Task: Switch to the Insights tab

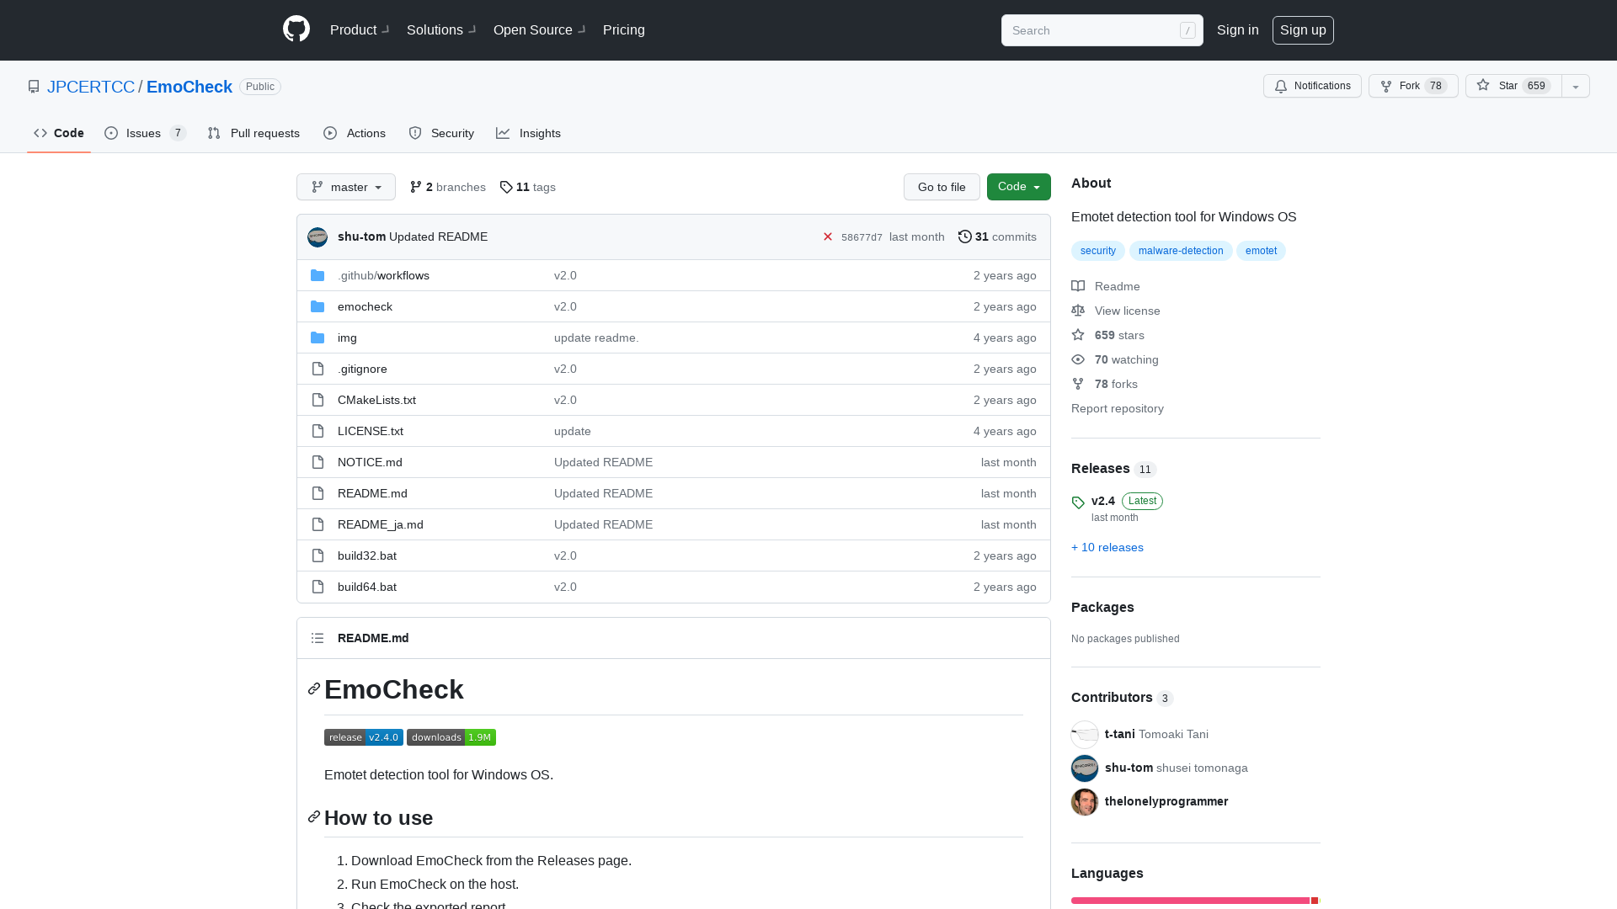Action: coord(528,133)
